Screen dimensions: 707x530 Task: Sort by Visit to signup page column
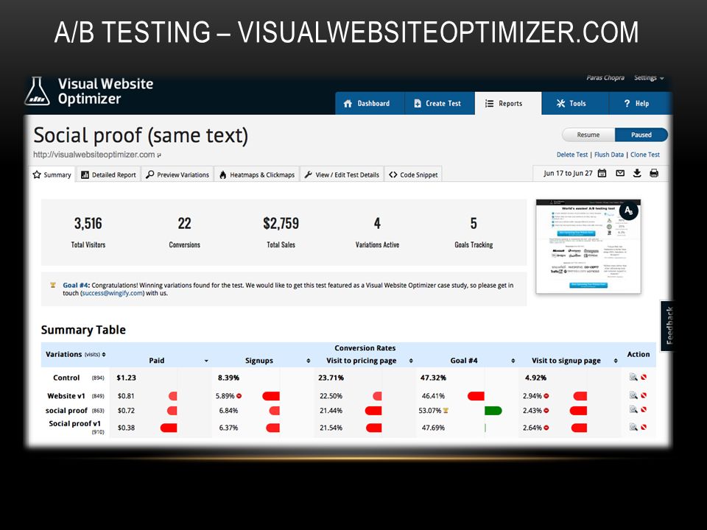[616, 361]
